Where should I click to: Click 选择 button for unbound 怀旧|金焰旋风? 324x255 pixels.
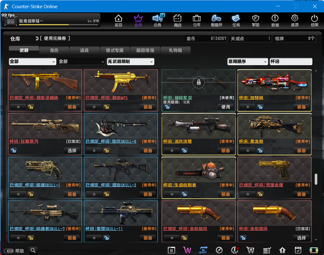pyautogui.click(x=301, y=238)
